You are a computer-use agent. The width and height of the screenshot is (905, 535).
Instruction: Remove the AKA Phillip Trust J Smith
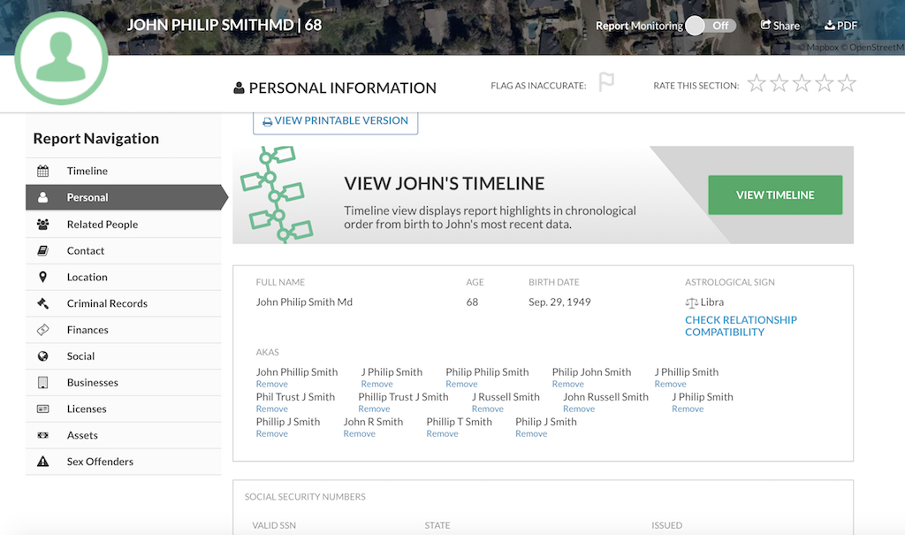374,409
